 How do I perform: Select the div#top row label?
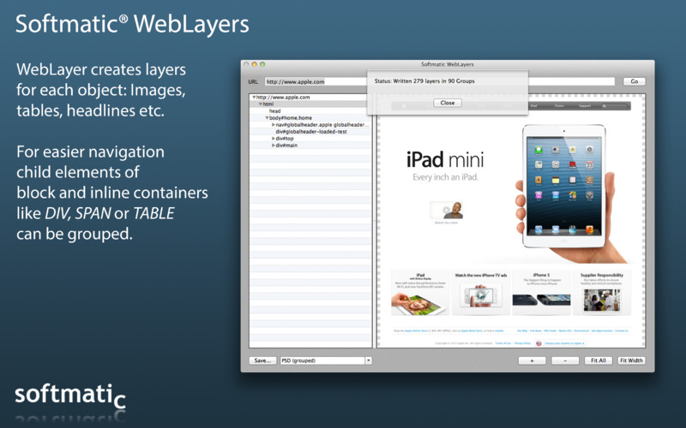285,139
